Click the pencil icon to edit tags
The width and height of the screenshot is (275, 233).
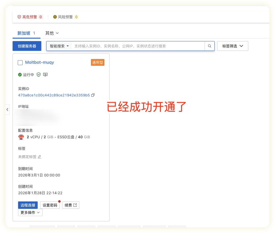39,157
